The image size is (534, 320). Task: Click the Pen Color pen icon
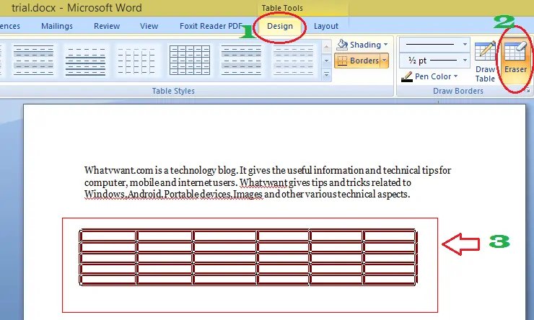point(407,76)
